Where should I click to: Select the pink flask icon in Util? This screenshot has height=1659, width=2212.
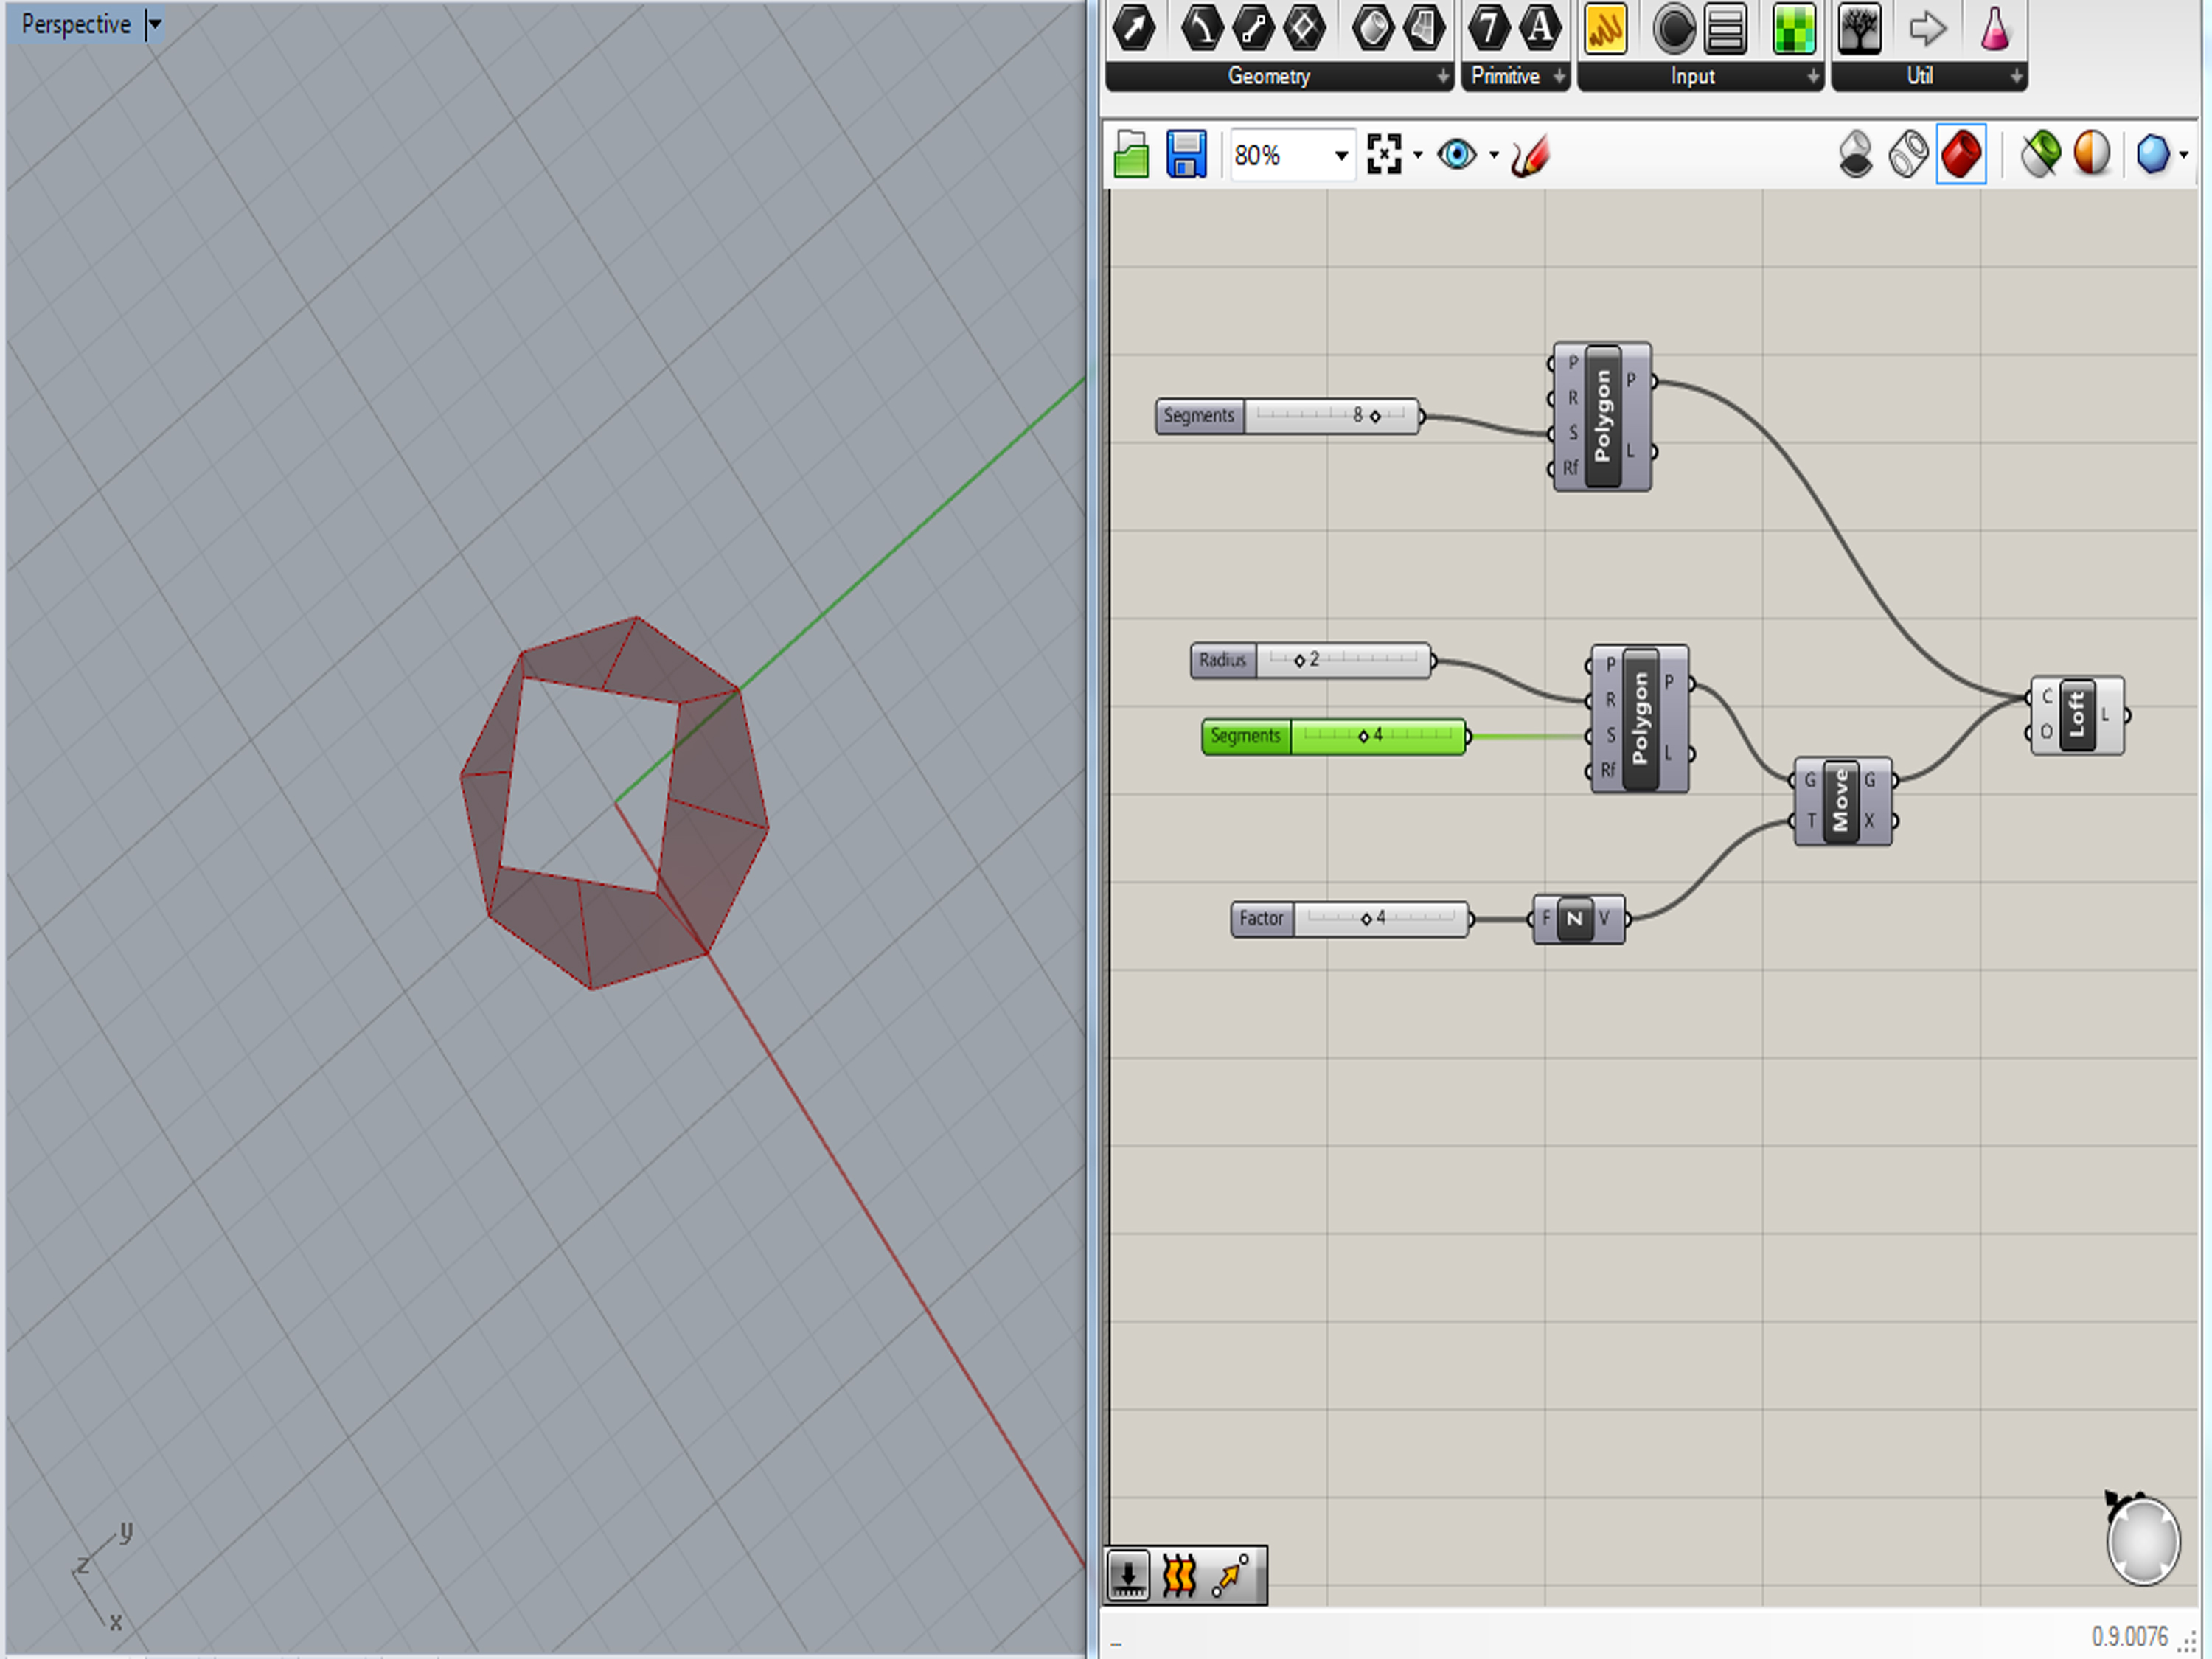(1995, 29)
